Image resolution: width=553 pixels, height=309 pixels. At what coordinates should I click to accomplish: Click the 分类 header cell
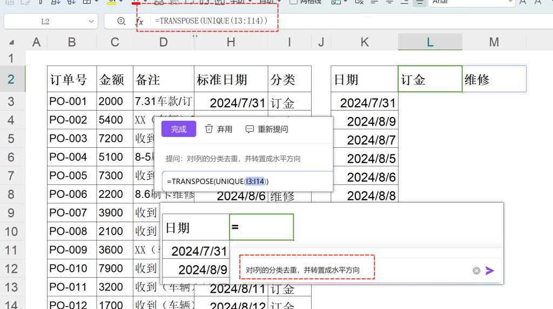289,79
